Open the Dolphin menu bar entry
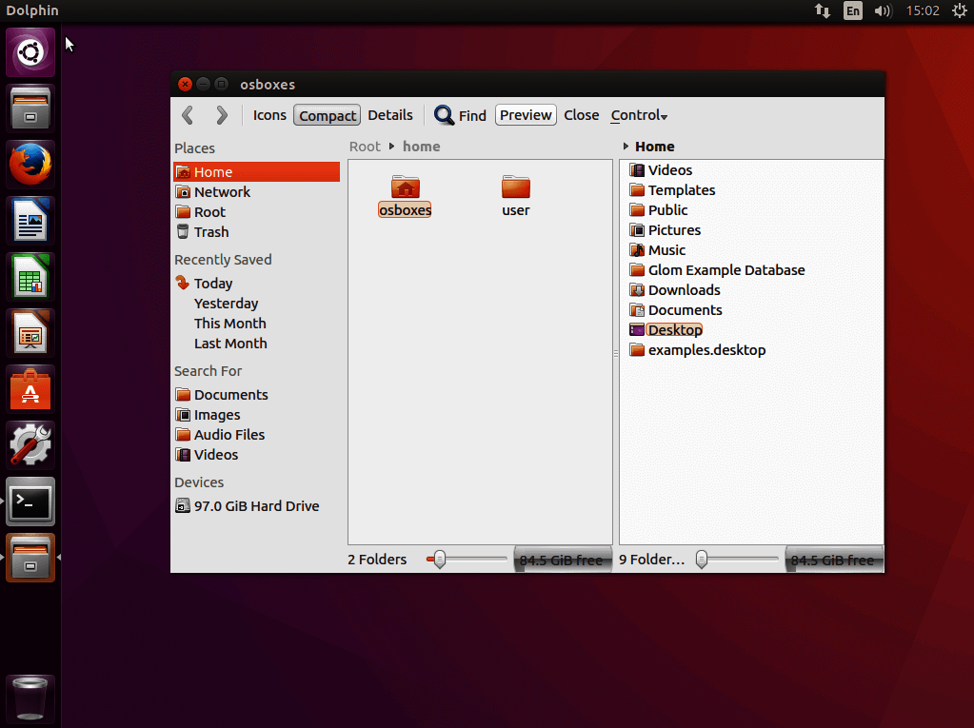This screenshot has width=974, height=728. pyautogui.click(x=31, y=10)
